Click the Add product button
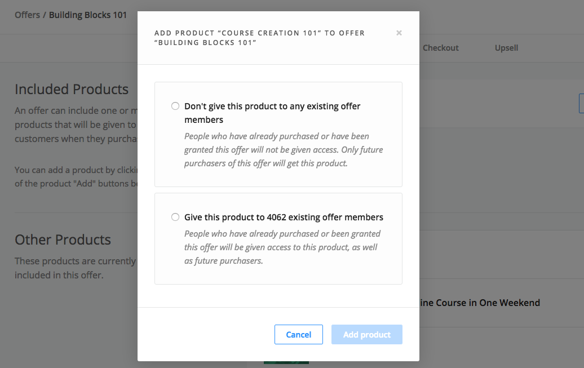This screenshot has height=368, width=584. (367, 335)
